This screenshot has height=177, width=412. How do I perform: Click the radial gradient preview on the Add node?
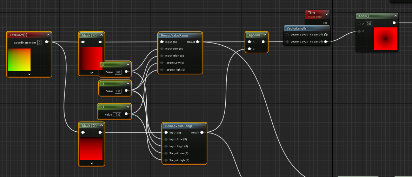(x=385, y=39)
